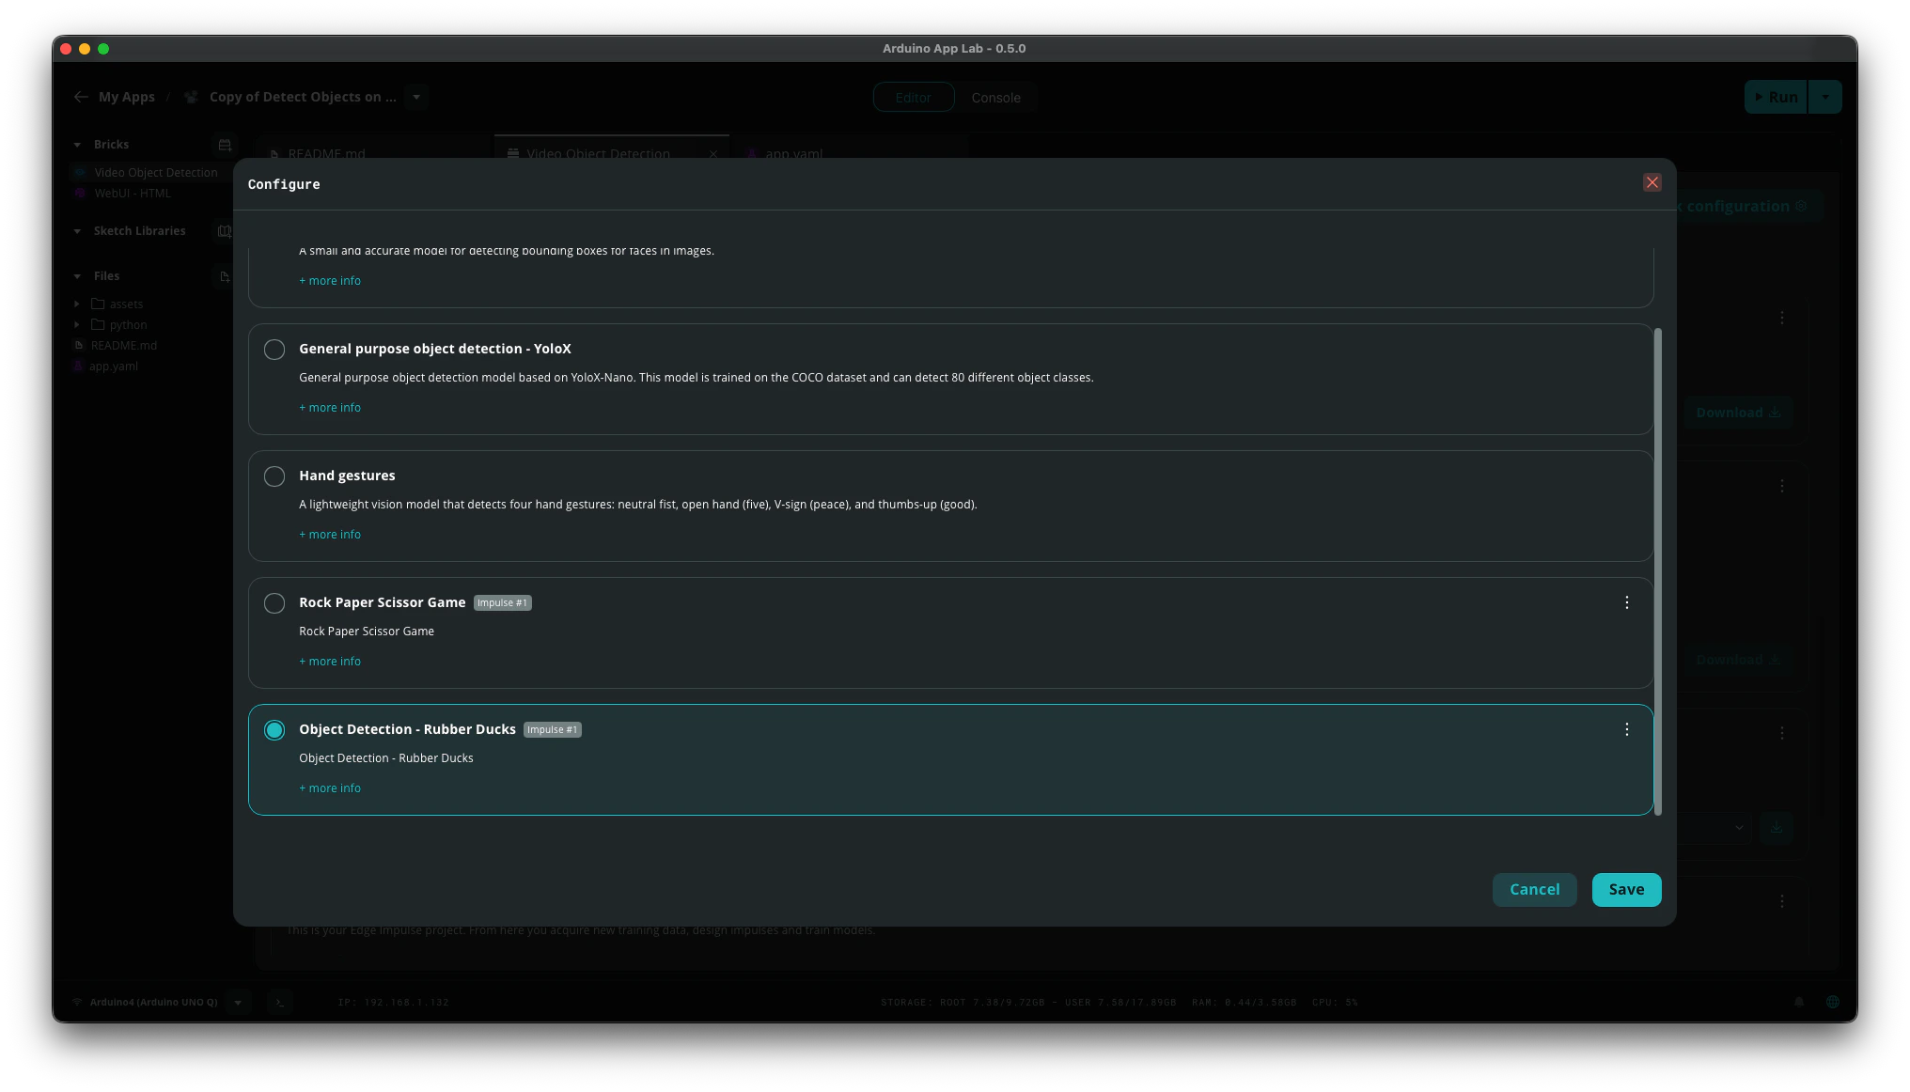Image resolution: width=1910 pixels, height=1092 pixels.
Task: Click Save in Configure dialog
Action: (1626, 890)
